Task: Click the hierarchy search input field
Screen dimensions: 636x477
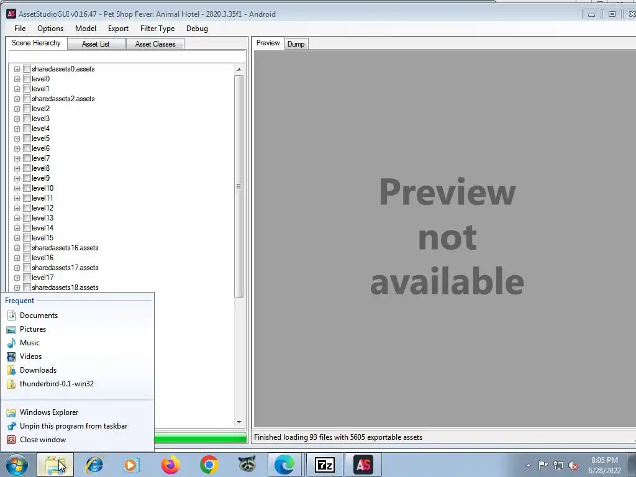Action: click(x=127, y=57)
